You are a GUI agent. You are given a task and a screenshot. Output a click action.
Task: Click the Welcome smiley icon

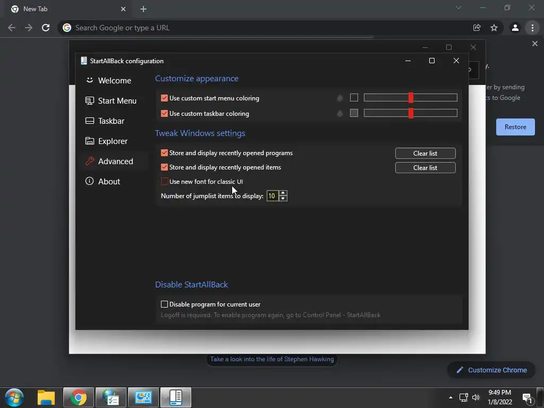pos(89,80)
